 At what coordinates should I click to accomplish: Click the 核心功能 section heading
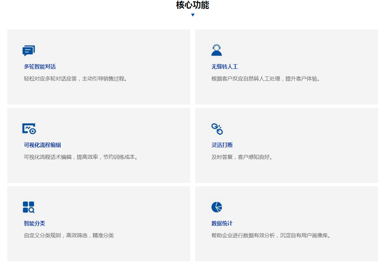pos(193,5)
